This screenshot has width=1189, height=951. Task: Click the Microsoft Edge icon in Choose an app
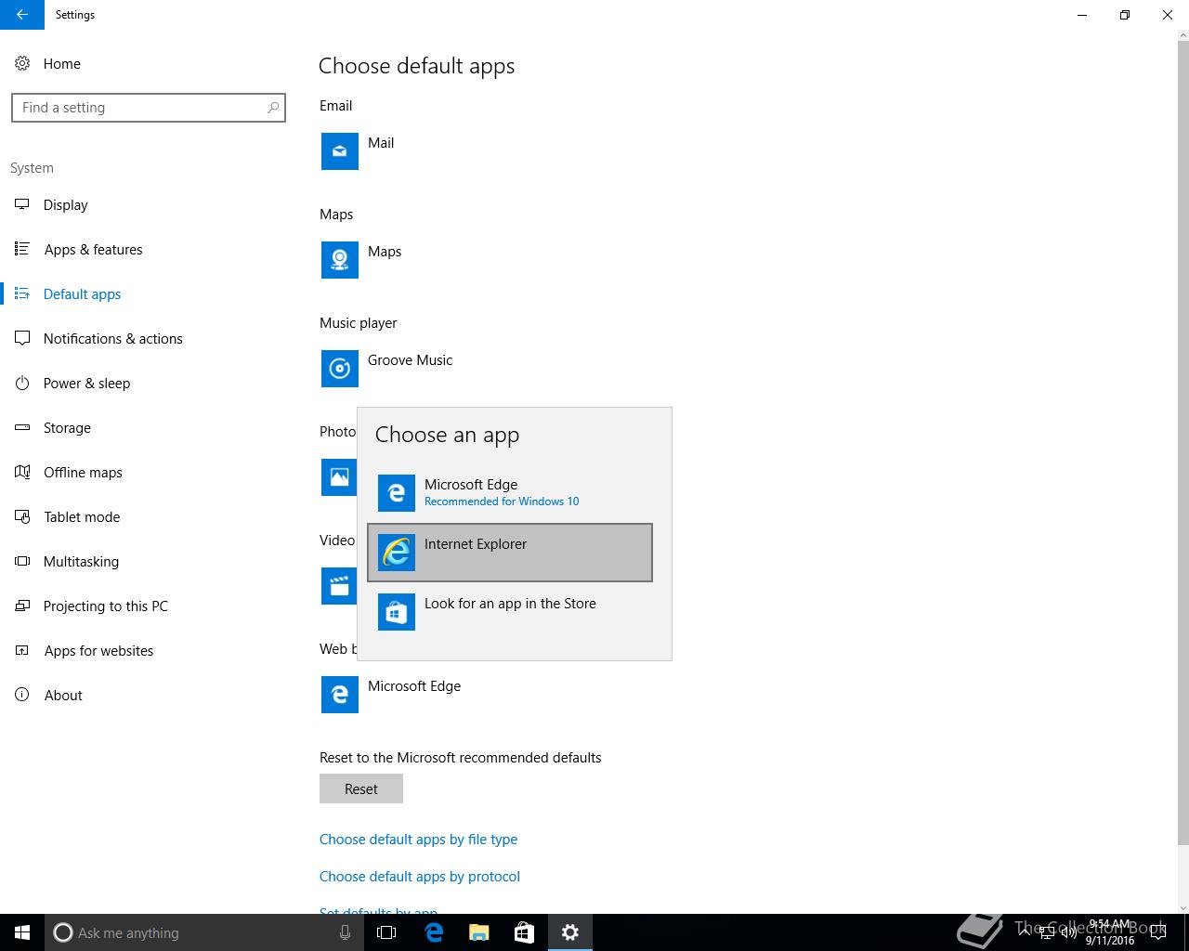pos(397,493)
